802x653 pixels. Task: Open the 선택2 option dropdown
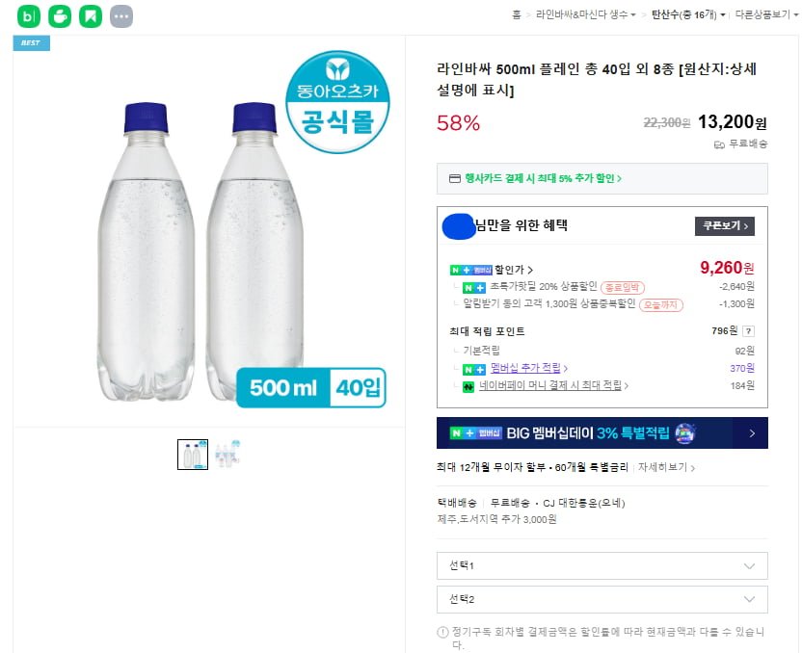(x=601, y=599)
